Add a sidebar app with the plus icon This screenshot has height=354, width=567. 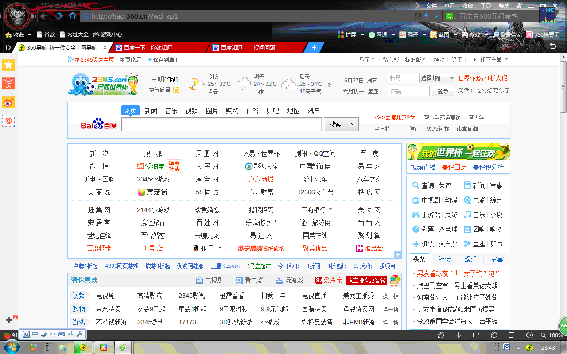9,320
